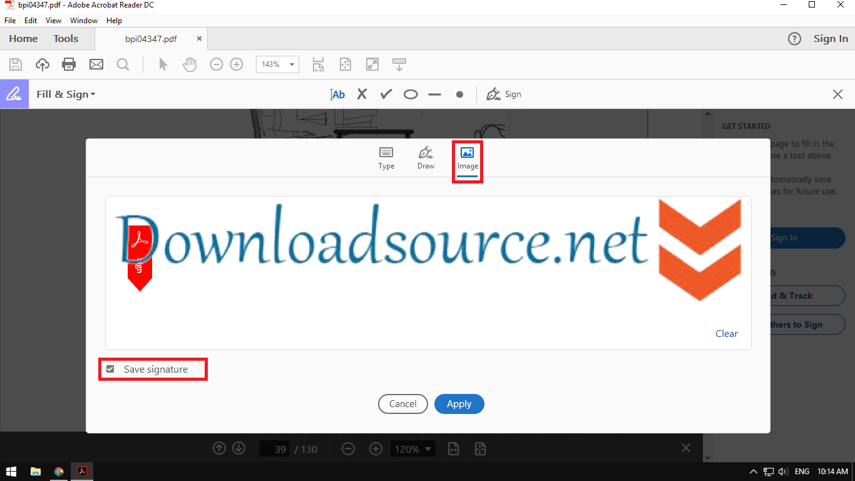
Task: Close the bpi04347.pdf document tab
Action: [x=199, y=39]
